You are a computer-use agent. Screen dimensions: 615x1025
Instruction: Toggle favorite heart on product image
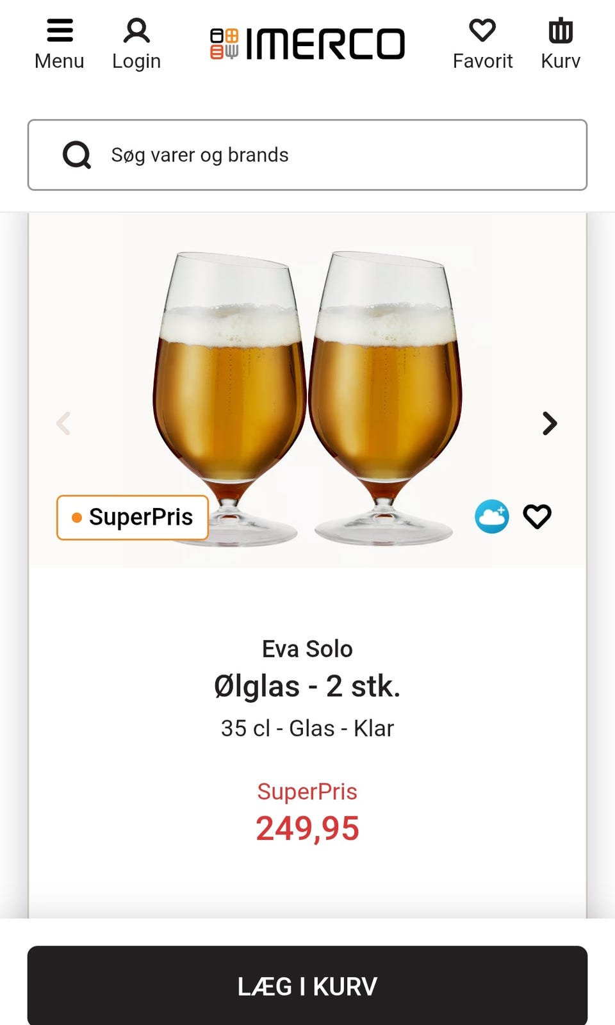[x=537, y=516]
